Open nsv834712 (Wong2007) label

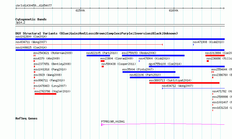pos(178,86)
